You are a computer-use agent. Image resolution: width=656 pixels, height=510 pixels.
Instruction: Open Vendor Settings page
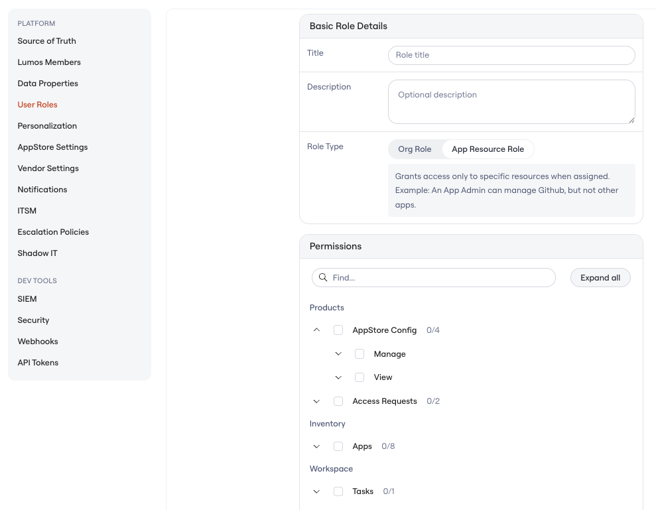tap(48, 168)
